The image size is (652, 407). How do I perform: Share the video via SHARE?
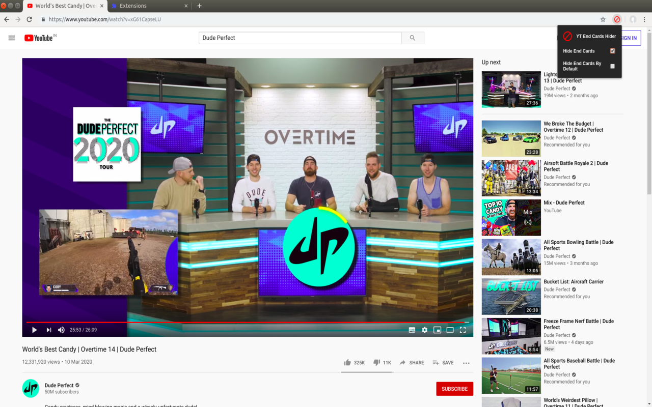[x=412, y=363]
